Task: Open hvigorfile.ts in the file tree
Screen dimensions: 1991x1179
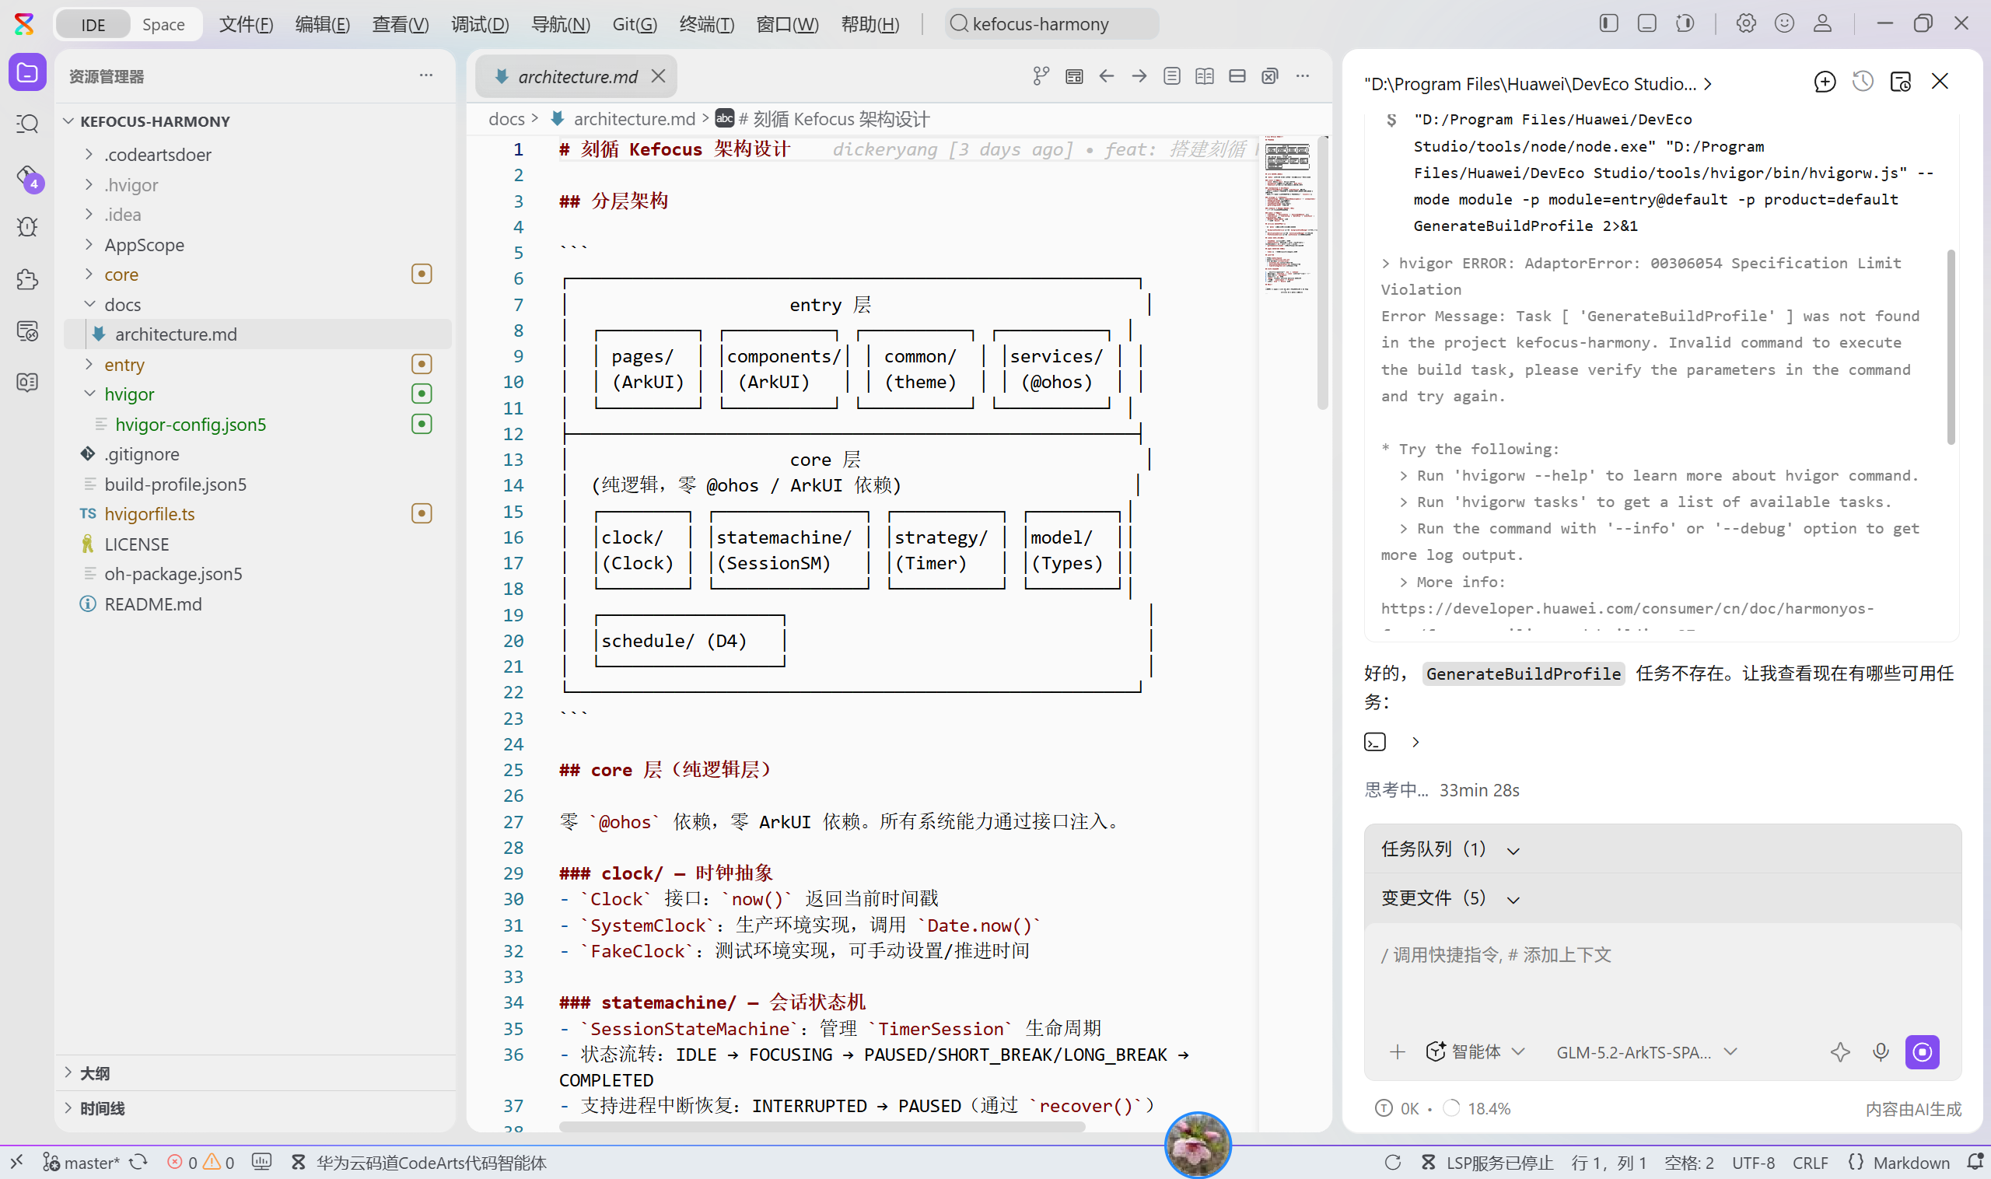Action: (x=149, y=514)
